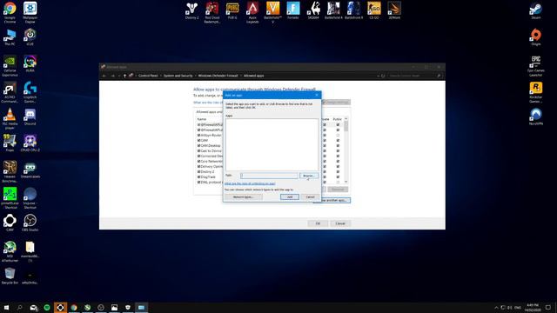The height and width of the screenshot is (313, 557).
Task: Go to Control Panel breadcrumb
Action: click(148, 76)
